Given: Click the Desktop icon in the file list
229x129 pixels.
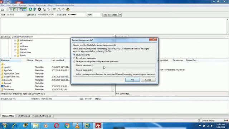Looking at the screenshot, I should (2, 86).
